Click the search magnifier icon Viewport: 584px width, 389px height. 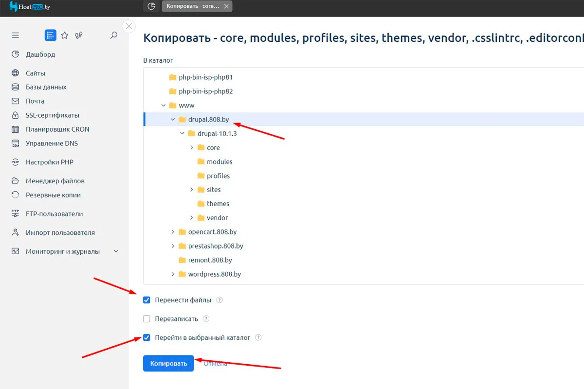(x=114, y=35)
